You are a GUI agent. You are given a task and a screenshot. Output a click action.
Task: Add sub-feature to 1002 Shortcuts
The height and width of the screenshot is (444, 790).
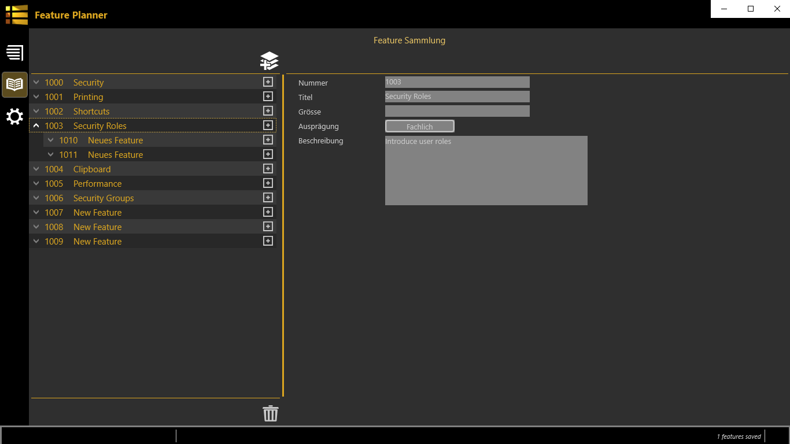point(268,111)
